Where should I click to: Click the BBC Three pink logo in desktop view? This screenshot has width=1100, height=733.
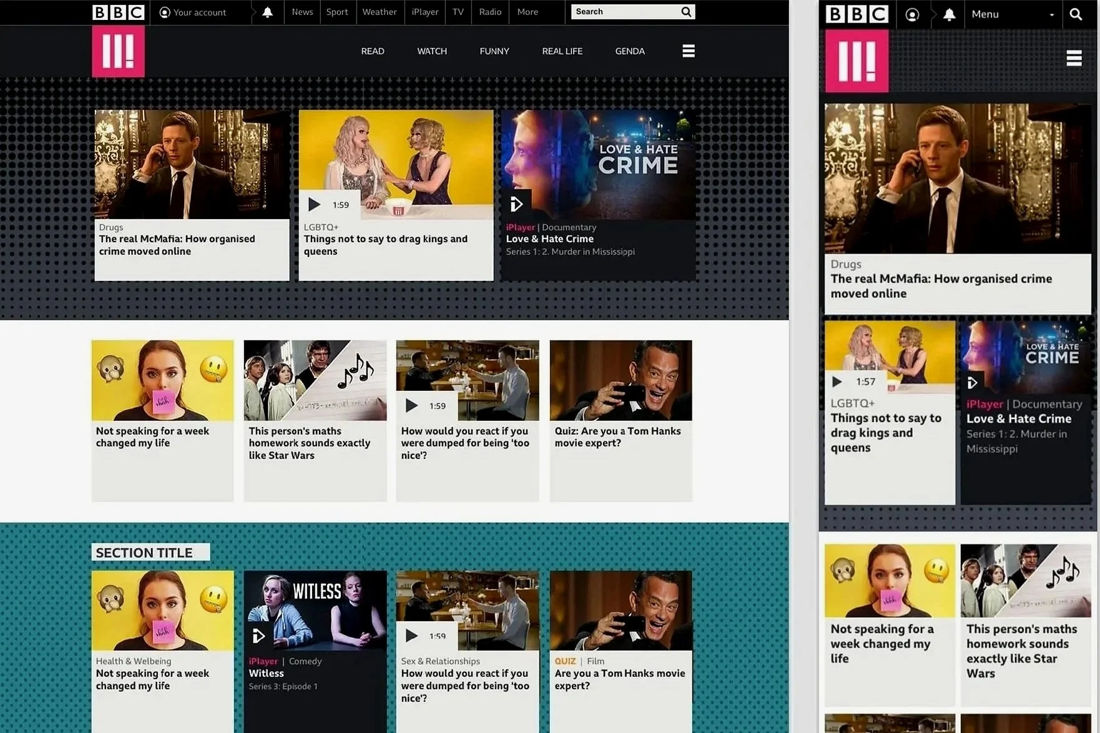click(x=119, y=51)
